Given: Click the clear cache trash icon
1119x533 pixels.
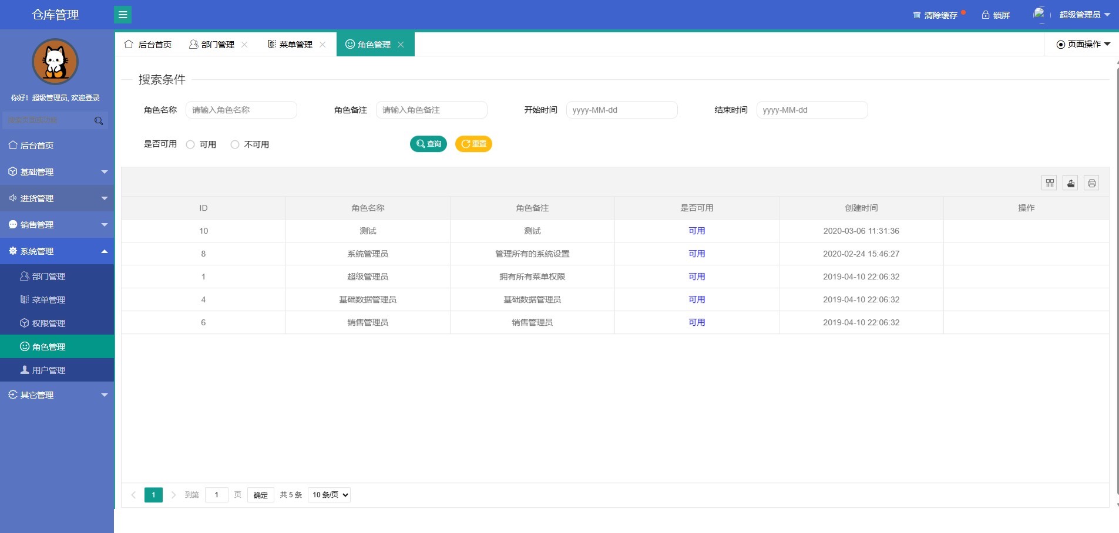Looking at the screenshot, I should [x=917, y=15].
